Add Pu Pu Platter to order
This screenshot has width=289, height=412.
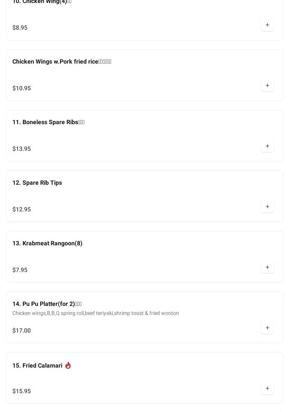267,328
